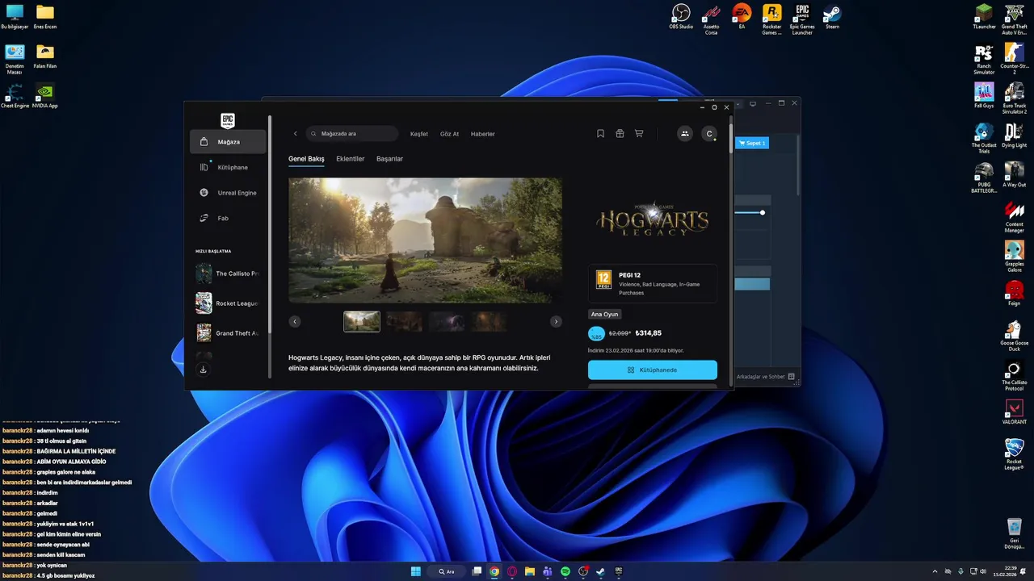The height and width of the screenshot is (581, 1034).
Task: Click the Ana Oyun label tag
Action: tap(604, 314)
